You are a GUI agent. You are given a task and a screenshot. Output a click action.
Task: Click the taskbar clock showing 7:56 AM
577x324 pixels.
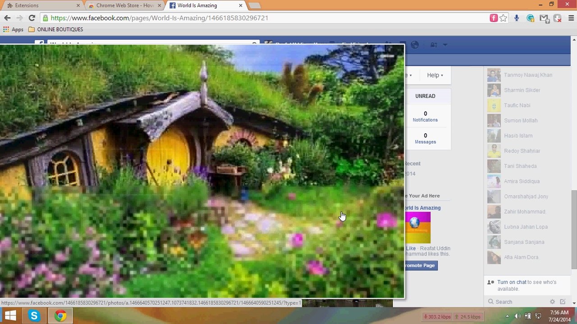(559, 316)
